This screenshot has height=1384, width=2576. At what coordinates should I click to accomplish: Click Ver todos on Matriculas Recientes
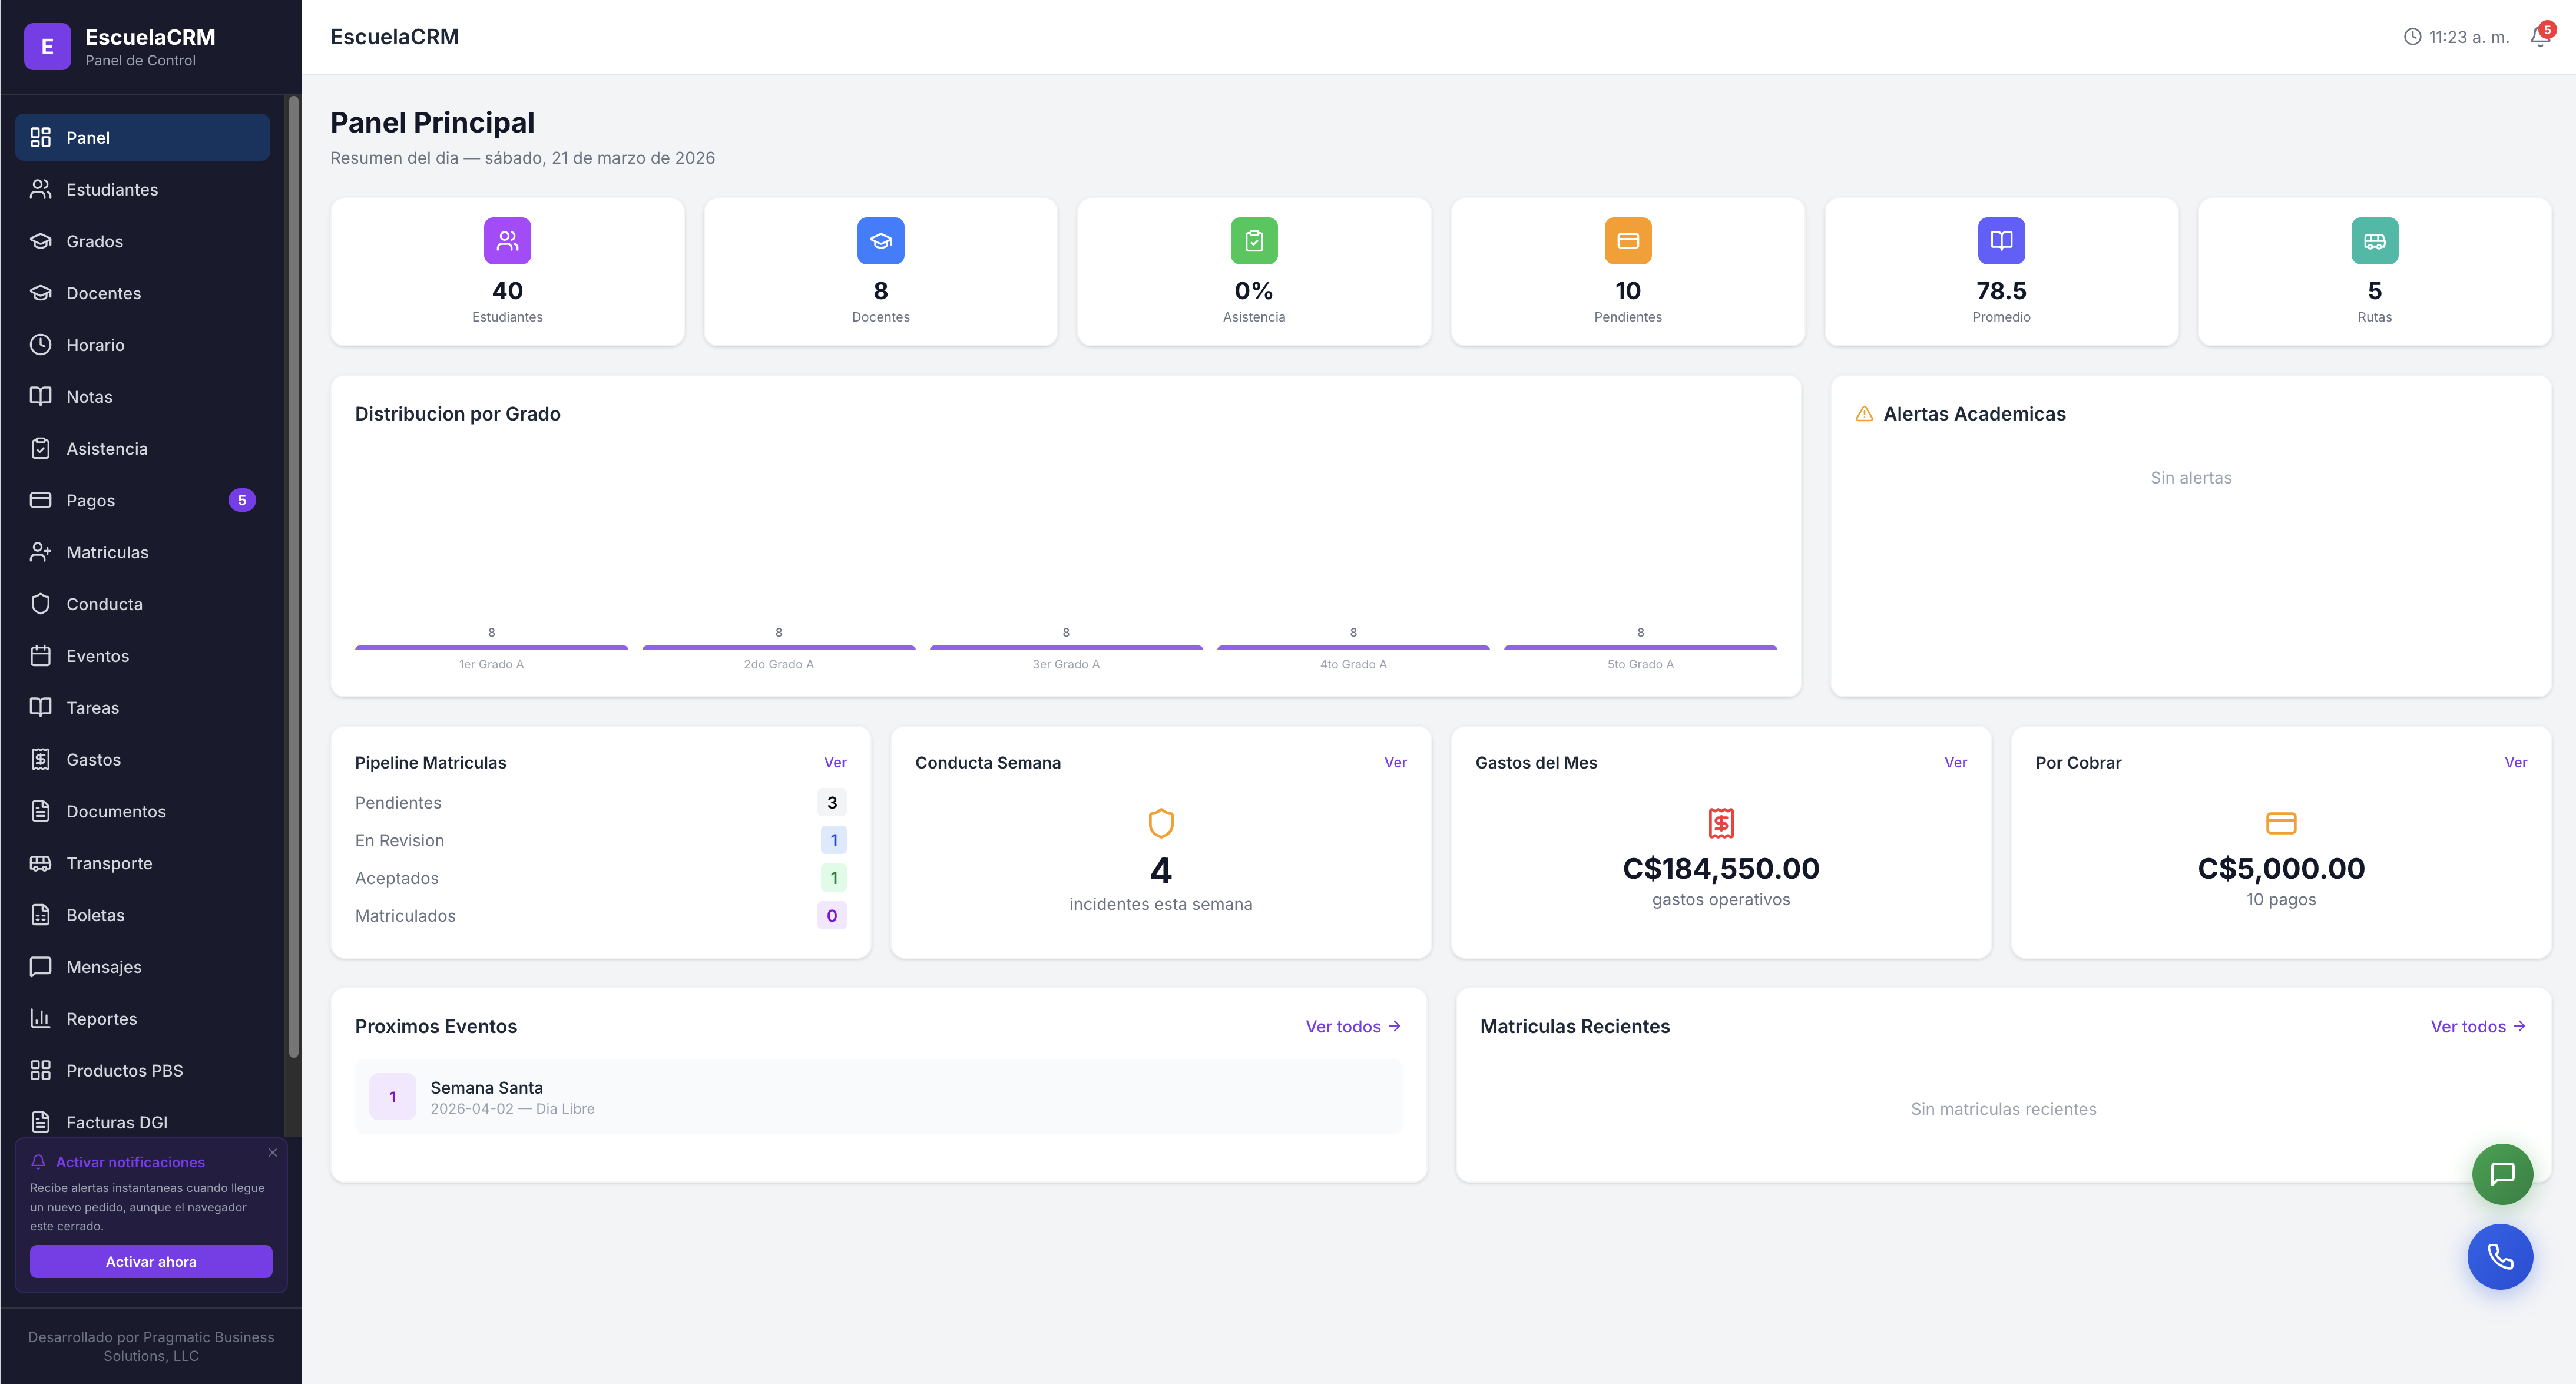point(2477,1026)
